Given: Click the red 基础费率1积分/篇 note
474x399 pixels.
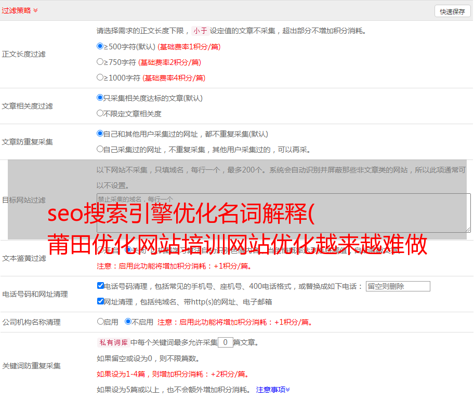Looking at the screenshot, I should [189, 47].
